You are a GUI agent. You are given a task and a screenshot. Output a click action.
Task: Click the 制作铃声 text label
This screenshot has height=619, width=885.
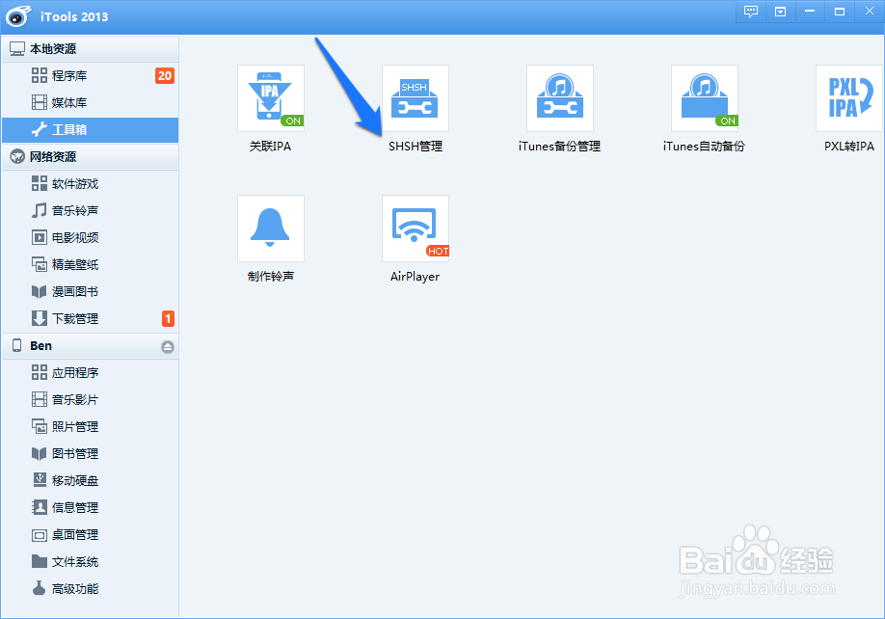click(271, 277)
